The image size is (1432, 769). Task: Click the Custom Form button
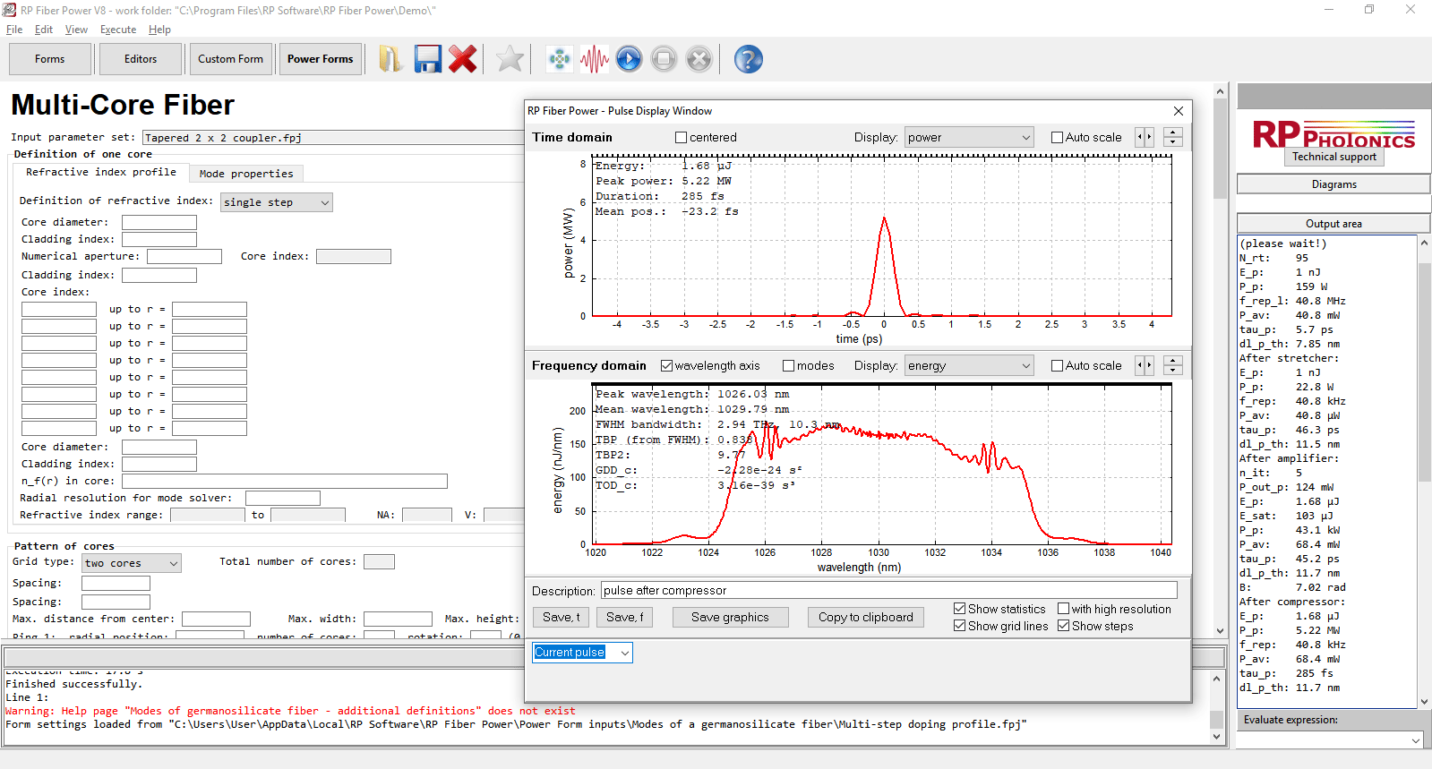click(231, 59)
